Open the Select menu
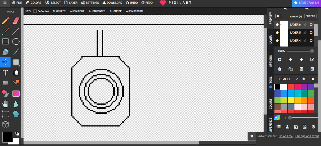 point(53,3)
